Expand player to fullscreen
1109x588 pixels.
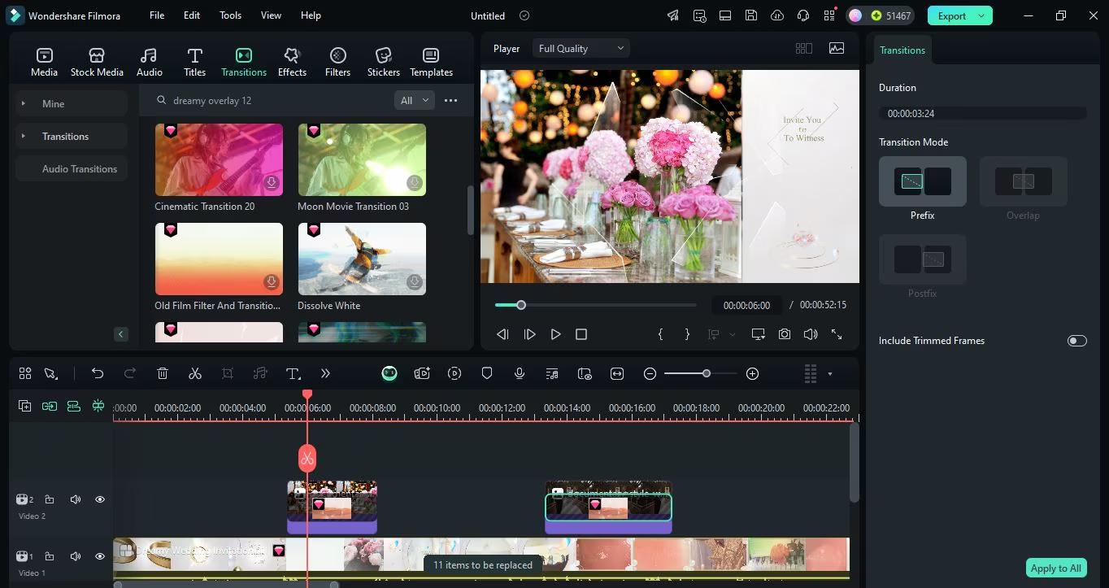(837, 334)
